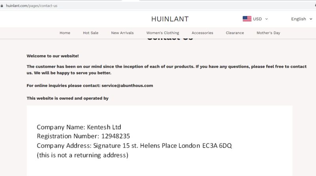Select the USD currency label
This screenshot has width=316, height=176.
pyautogui.click(x=258, y=19)
